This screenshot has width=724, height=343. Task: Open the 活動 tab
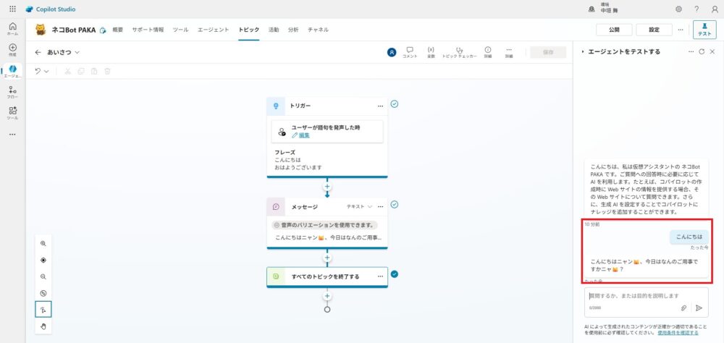(274, 30)
